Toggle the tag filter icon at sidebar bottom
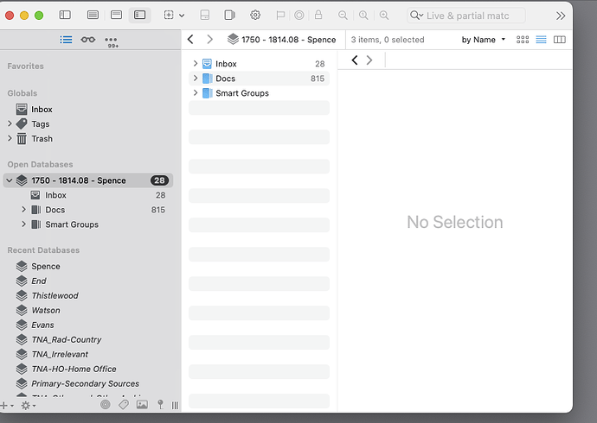 [124, 405]
